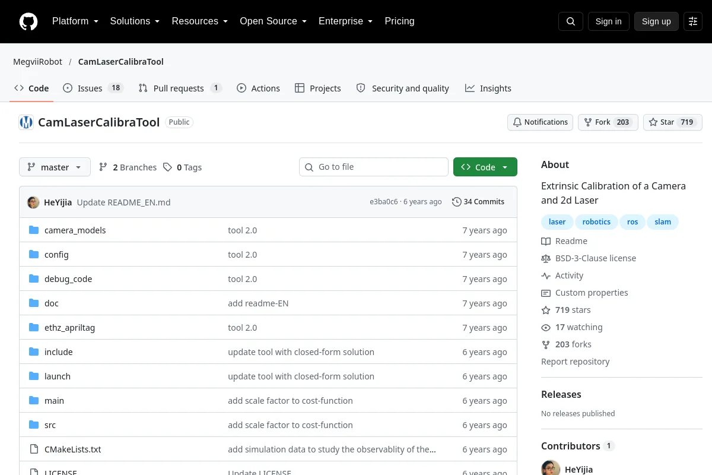Select the Code tab

[x=32, y=88]
